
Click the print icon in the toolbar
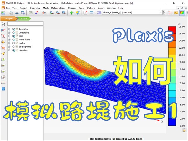[x=17, y=13]
